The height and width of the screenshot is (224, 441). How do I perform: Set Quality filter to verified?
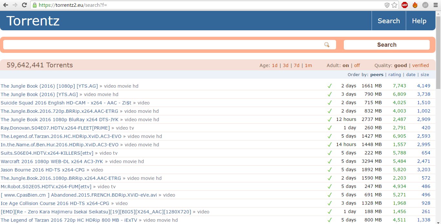point(421,65)
